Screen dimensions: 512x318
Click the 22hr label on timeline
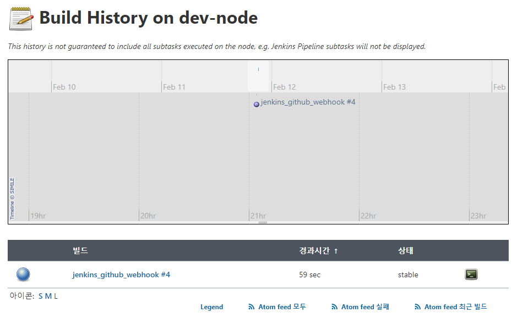tap(368, 216)
